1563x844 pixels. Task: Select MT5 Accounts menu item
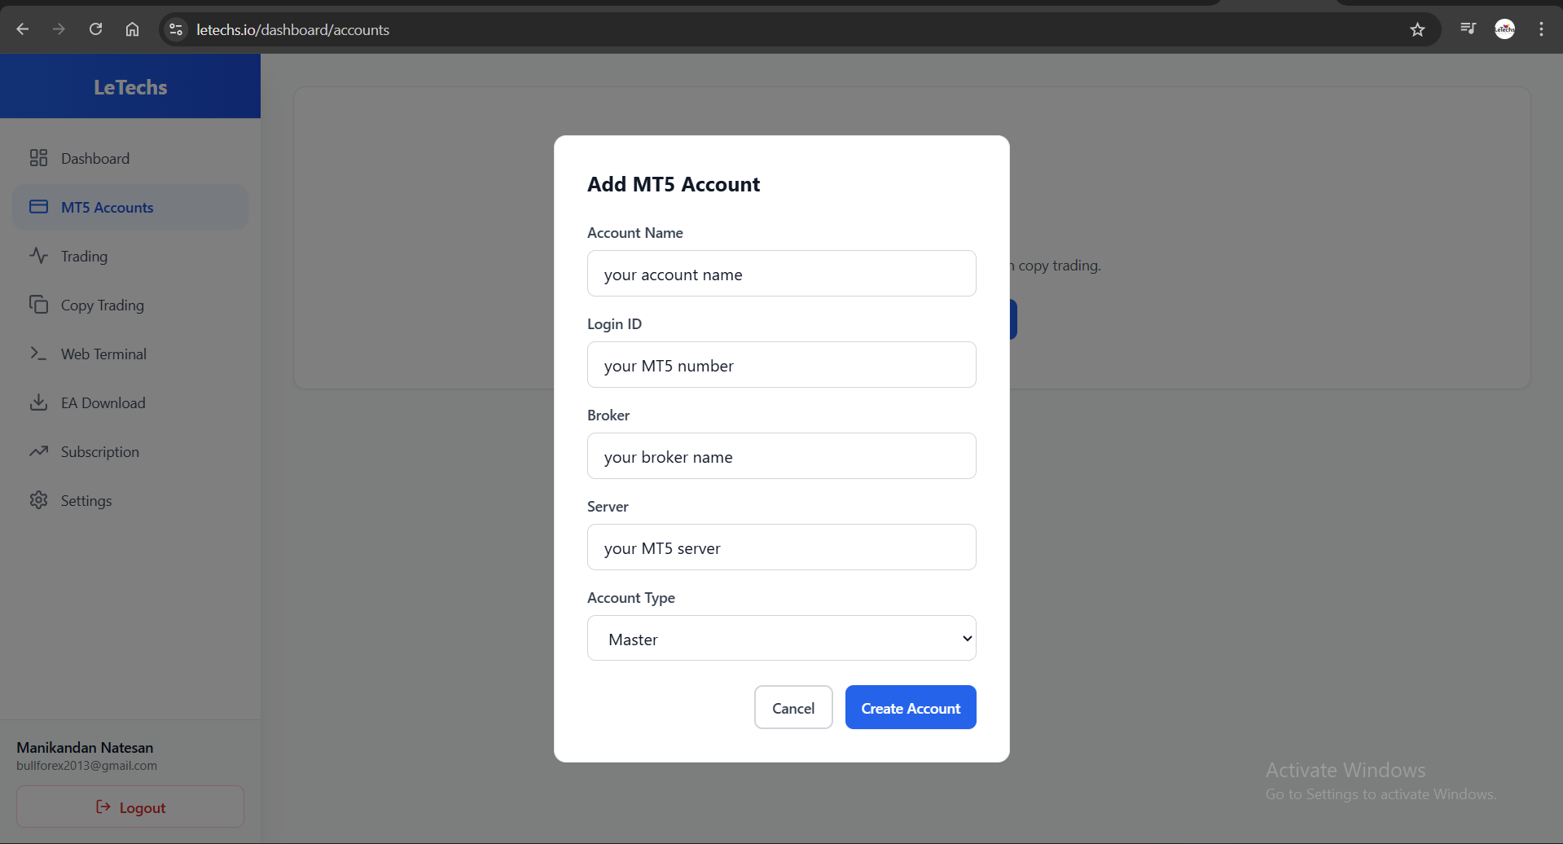(x=130, y=207)
